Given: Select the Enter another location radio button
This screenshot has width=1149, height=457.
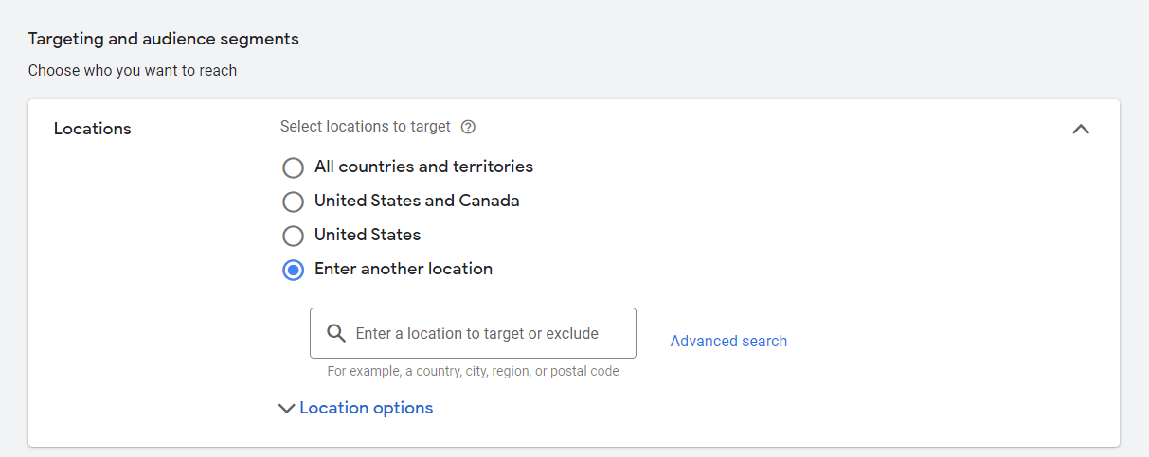Looking at the screenshot, I should [x=294, y=270].
